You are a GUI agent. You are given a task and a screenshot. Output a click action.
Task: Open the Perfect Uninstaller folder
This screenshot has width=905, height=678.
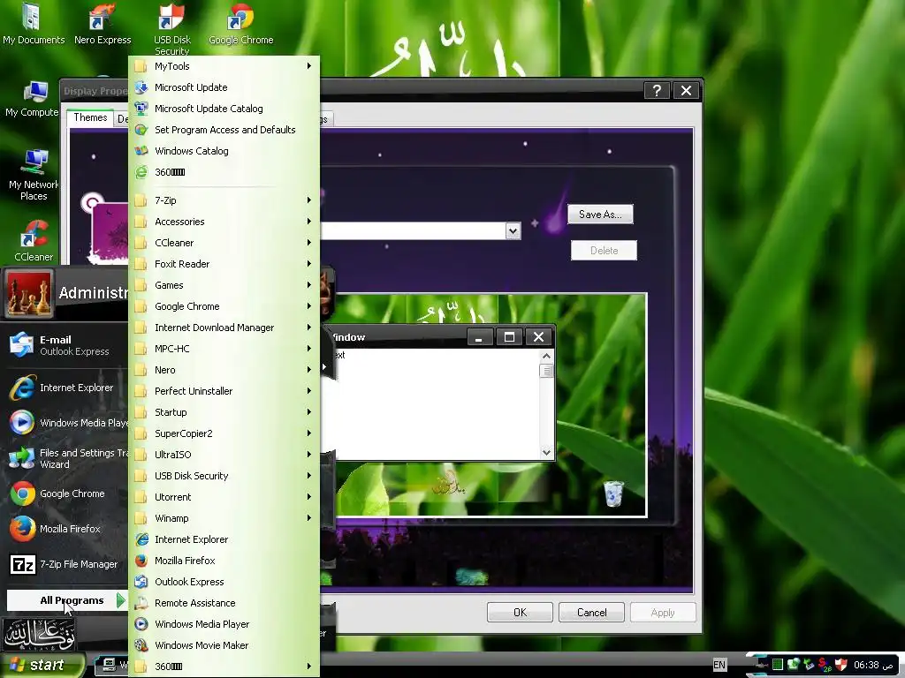tap(224, 391)
